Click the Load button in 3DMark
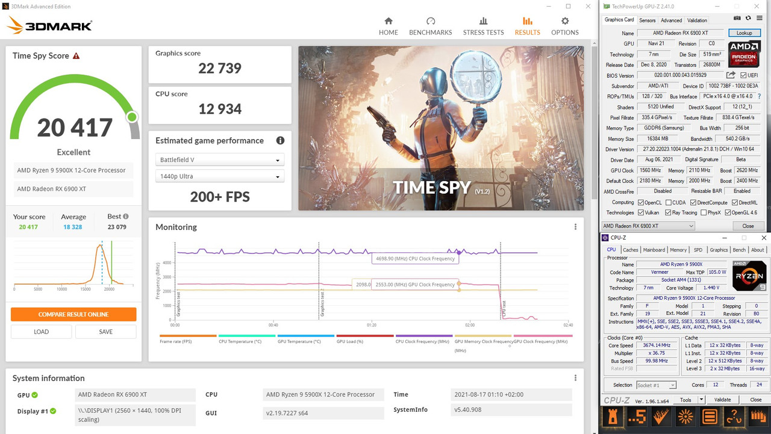Screen dimensions: 771x434 [41, 332]
